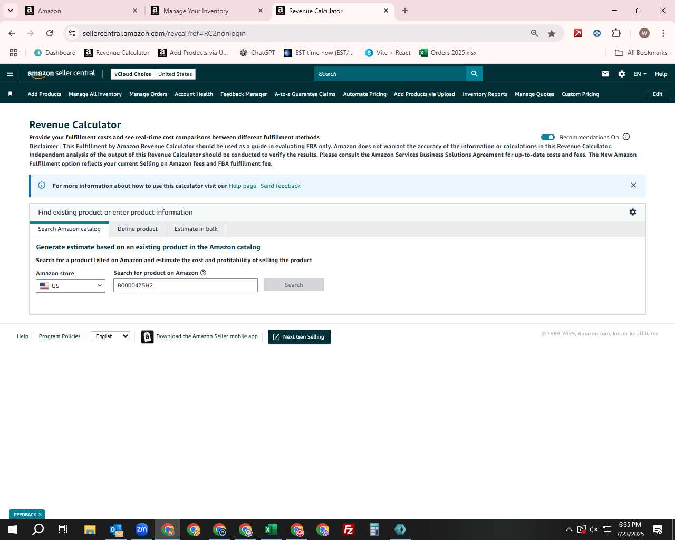
Task: Click the browser address bar URL
Action: (164, 33)
